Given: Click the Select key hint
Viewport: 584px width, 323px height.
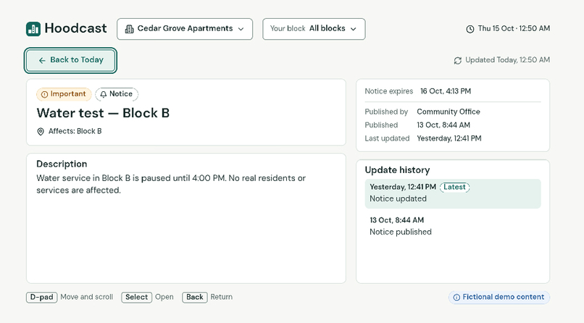Looking at the screenshot, I should point(136,298).
